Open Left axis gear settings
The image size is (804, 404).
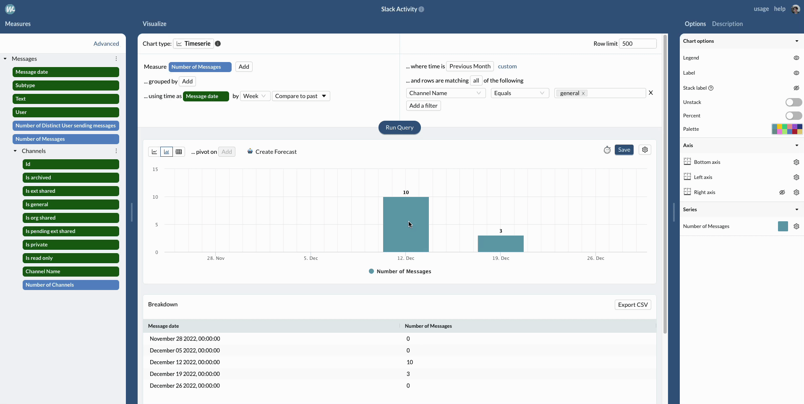pyautogui.click(x=796, y=177)
